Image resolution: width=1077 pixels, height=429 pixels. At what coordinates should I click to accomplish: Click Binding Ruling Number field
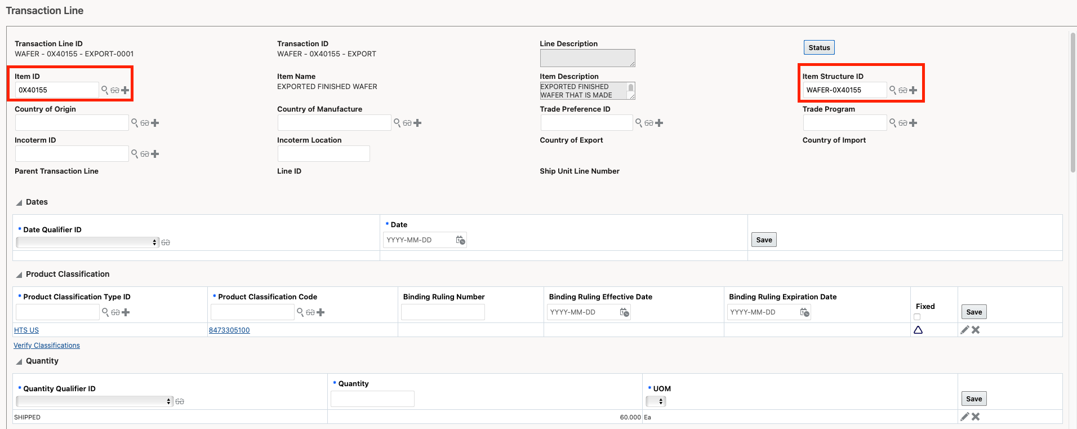443,312
